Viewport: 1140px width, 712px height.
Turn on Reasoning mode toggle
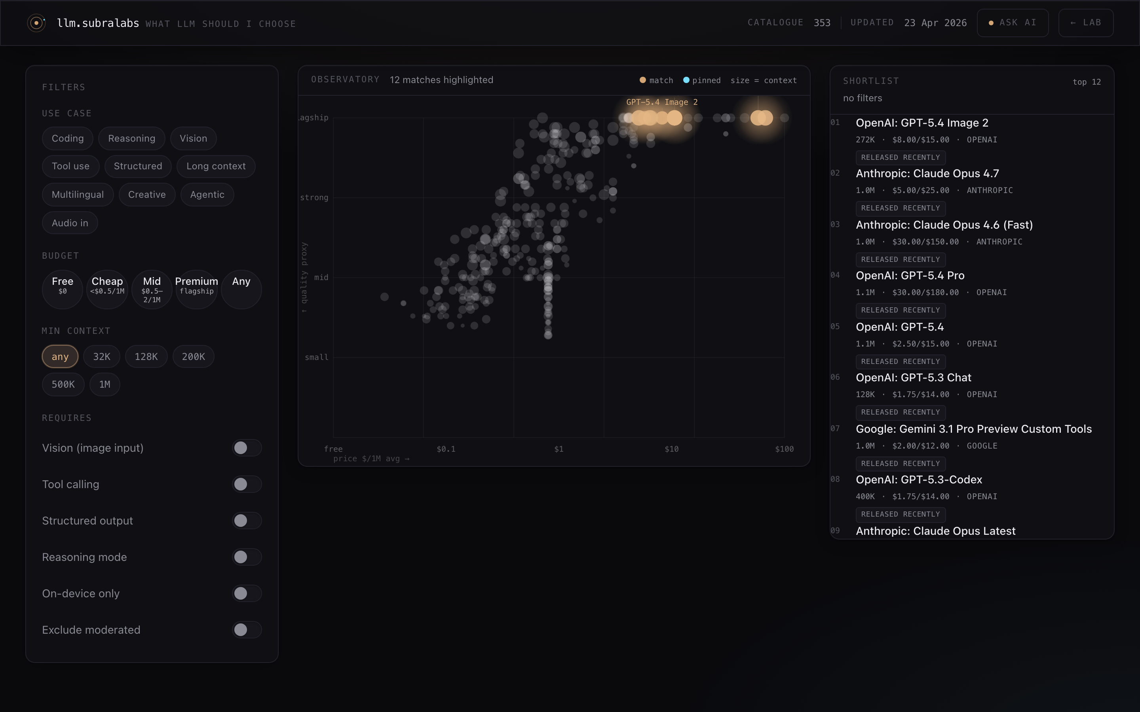246,557
